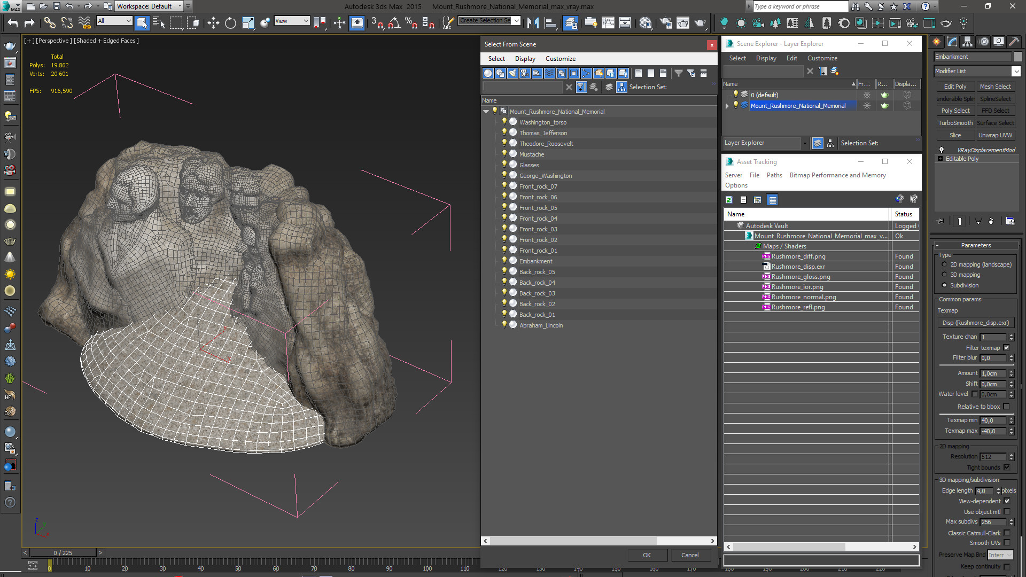This screenshot has width=1026, height=577.
Task: Open the Customize menu in Select From Scene
Action: click(x=560, y=59)
